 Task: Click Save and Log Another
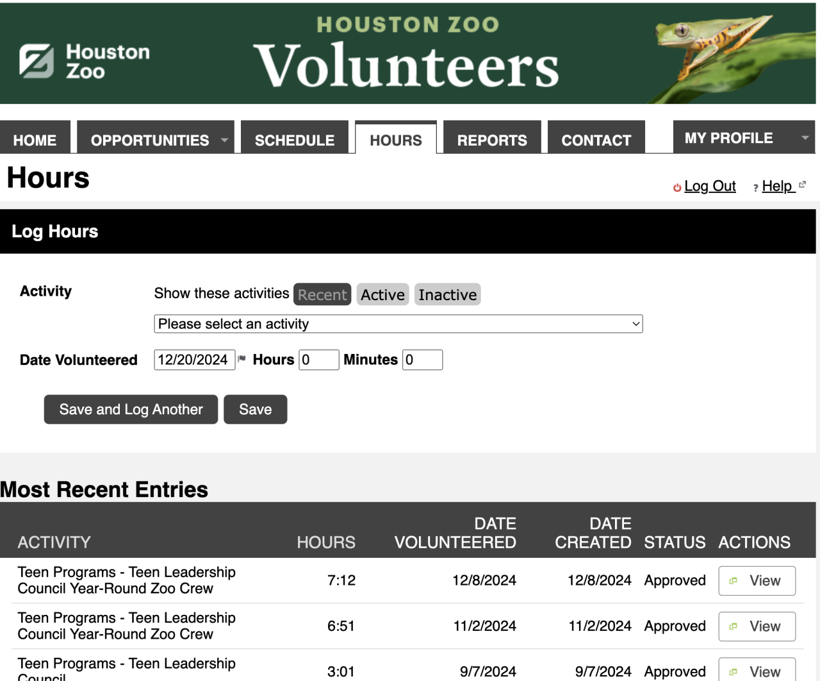pyautogui.click(x=131, y=409)
